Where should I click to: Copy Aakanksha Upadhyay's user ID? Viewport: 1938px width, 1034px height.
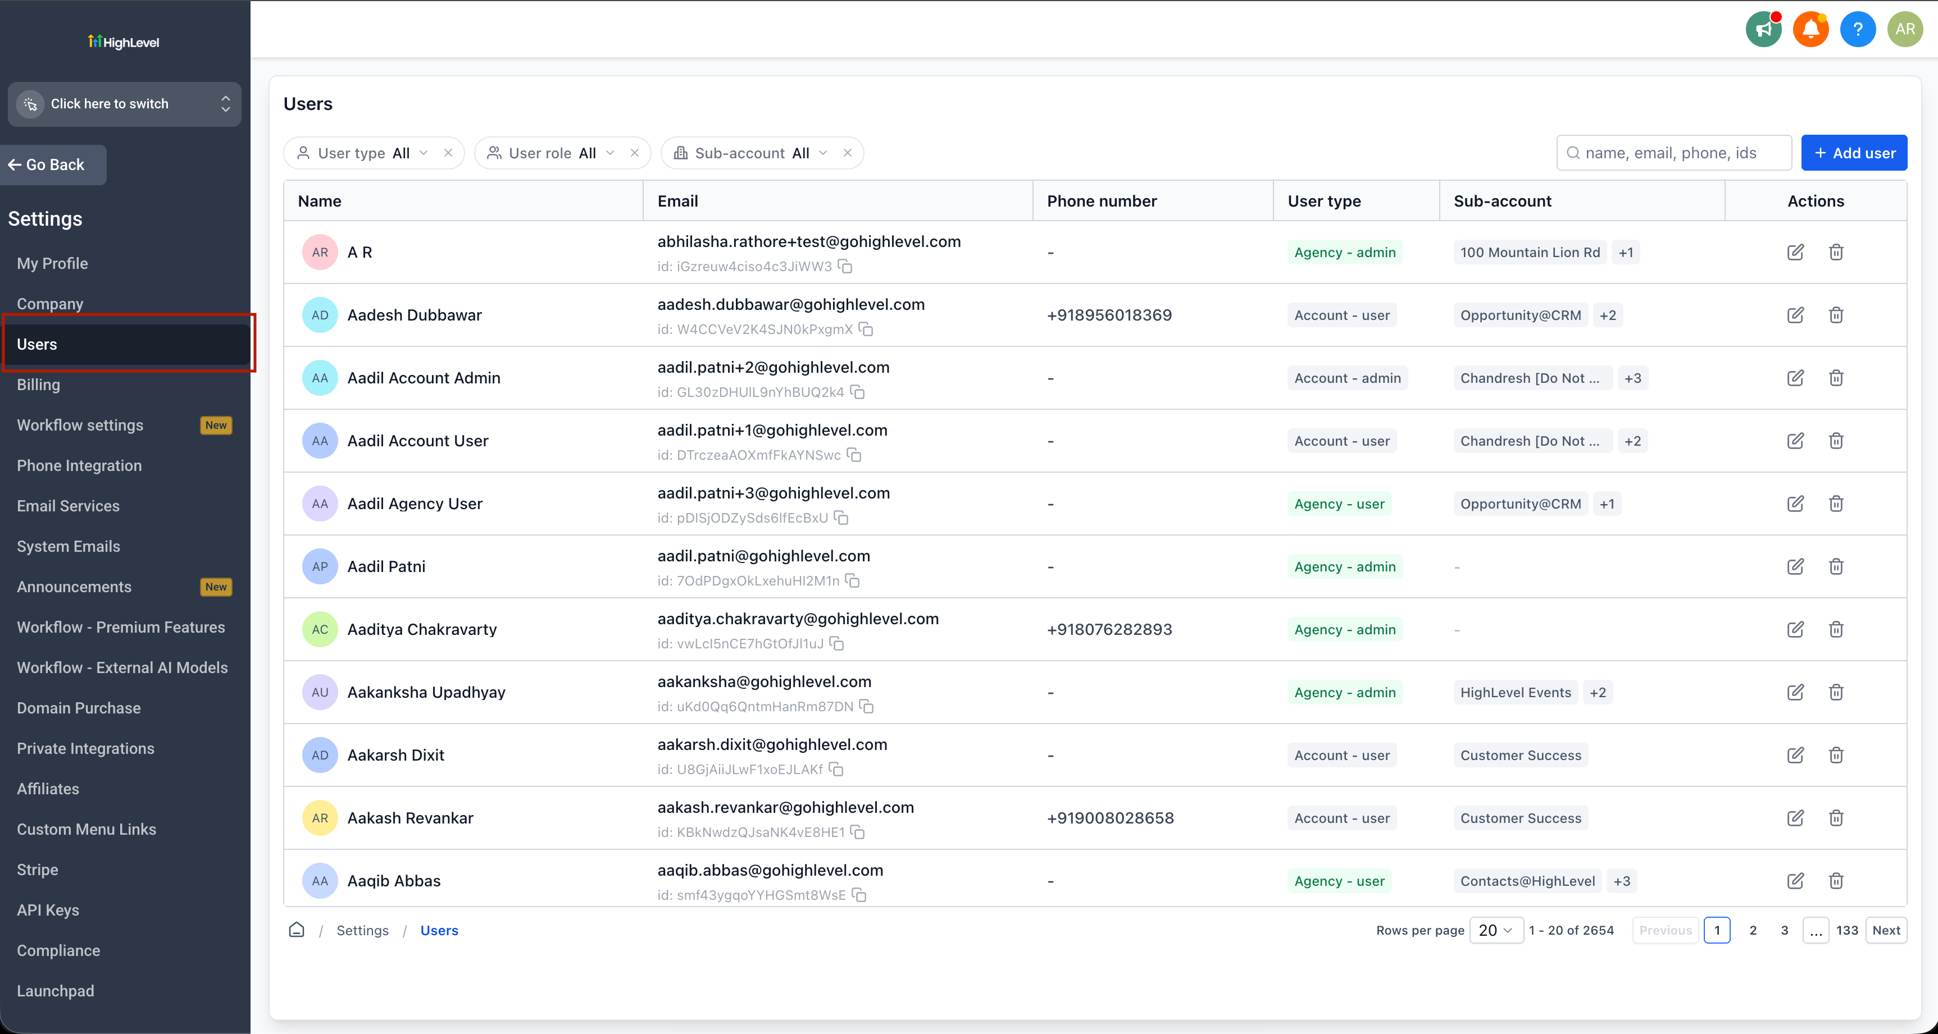tap(867, 707)
